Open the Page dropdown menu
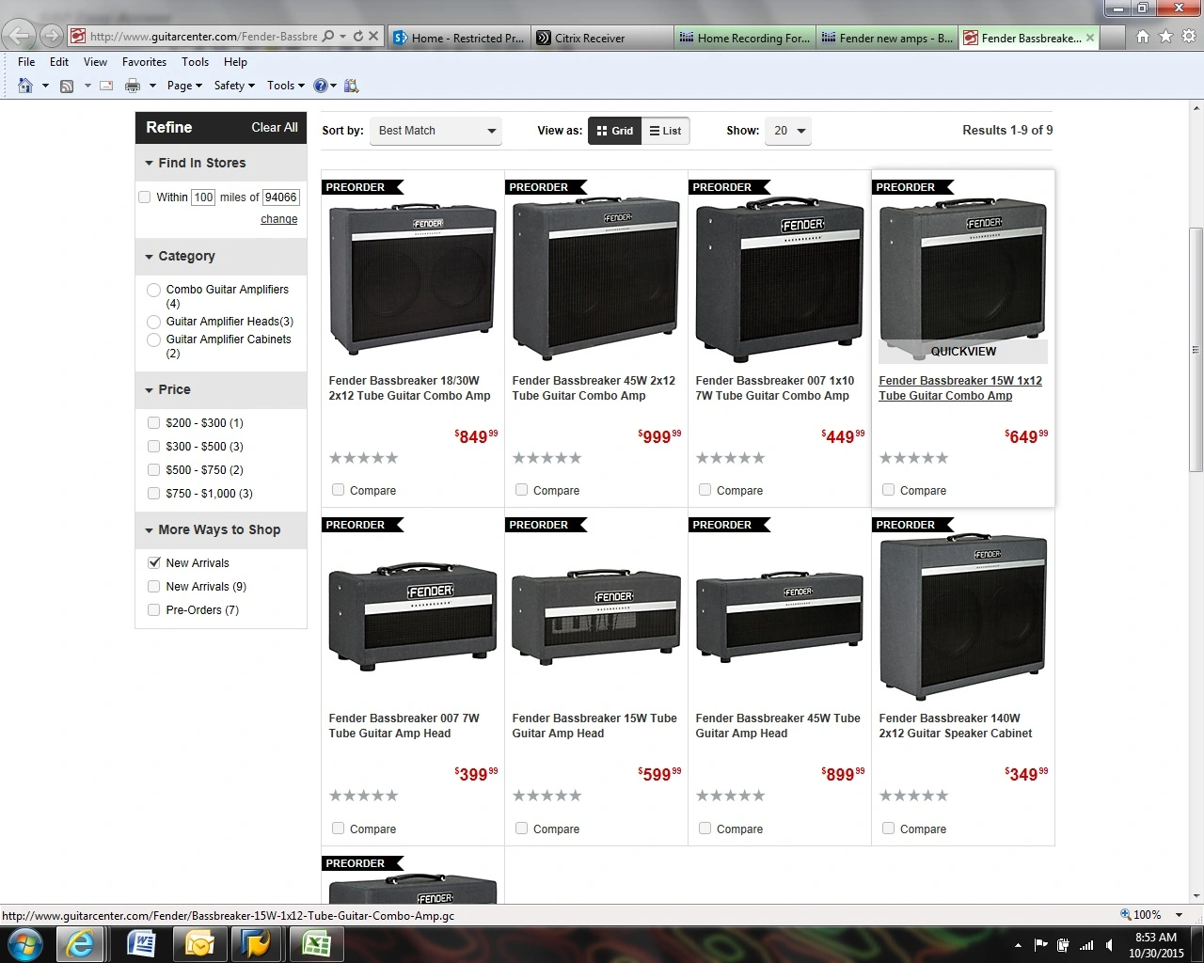The image size is (1204, 963). [x=184, y=86]
